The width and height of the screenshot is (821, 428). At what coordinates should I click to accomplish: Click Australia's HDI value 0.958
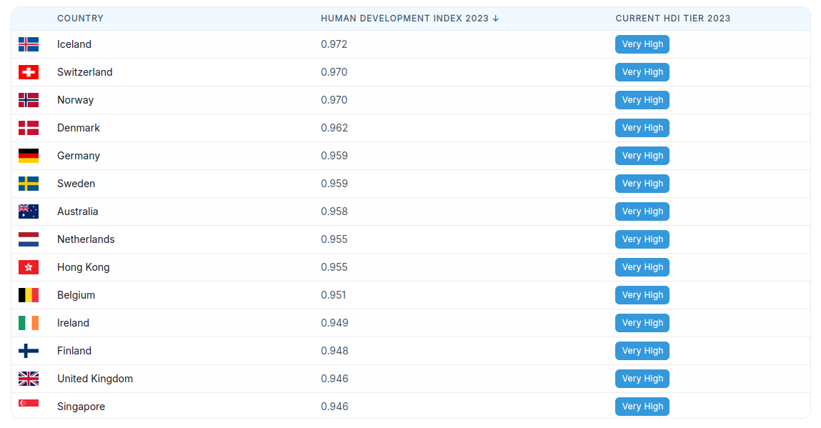334,211
